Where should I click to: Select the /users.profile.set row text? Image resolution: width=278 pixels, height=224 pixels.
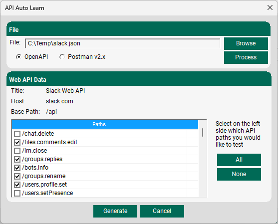pyautogui.click(x=44, y=185)
